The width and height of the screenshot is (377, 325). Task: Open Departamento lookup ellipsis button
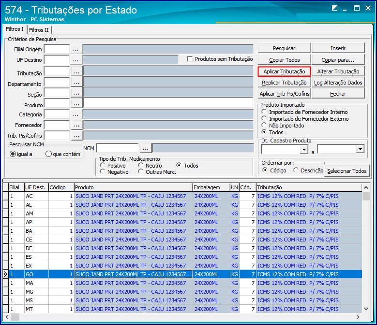(x=76, y=83)
